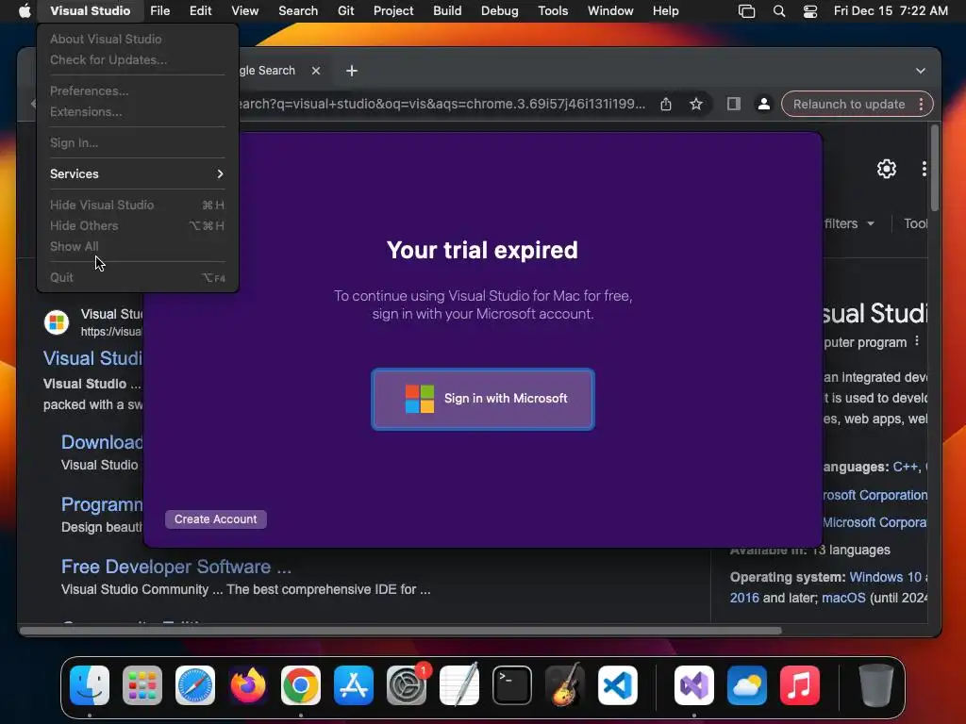Image resolution: width=966 pixels, height=724 pixels.
Task: Open Spotlight search in menu bar
Action: click(778, 10)
